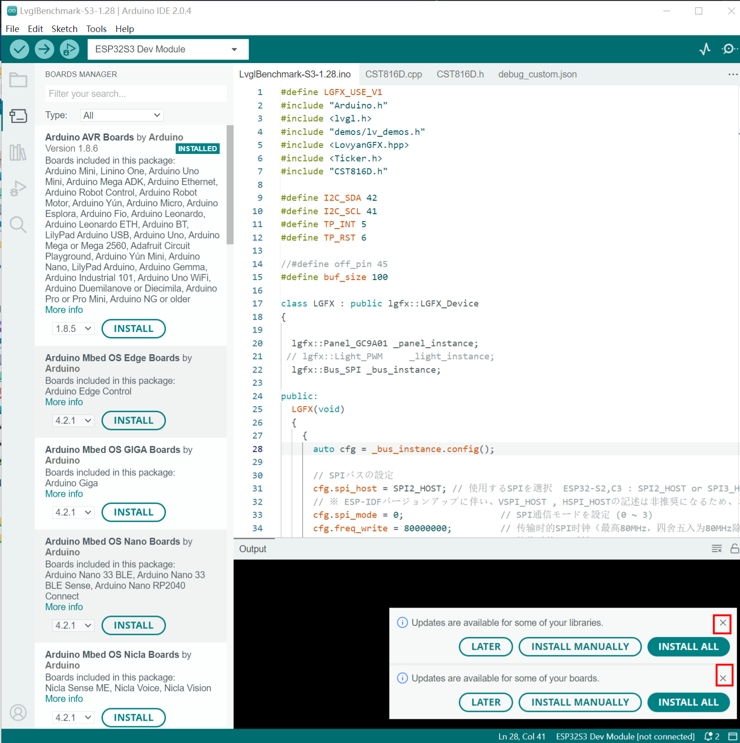Click the Ln 28, Col 41 status entry
Image resolution: width=740 pixels, height=743 pixels.
(x=522, y=737)
